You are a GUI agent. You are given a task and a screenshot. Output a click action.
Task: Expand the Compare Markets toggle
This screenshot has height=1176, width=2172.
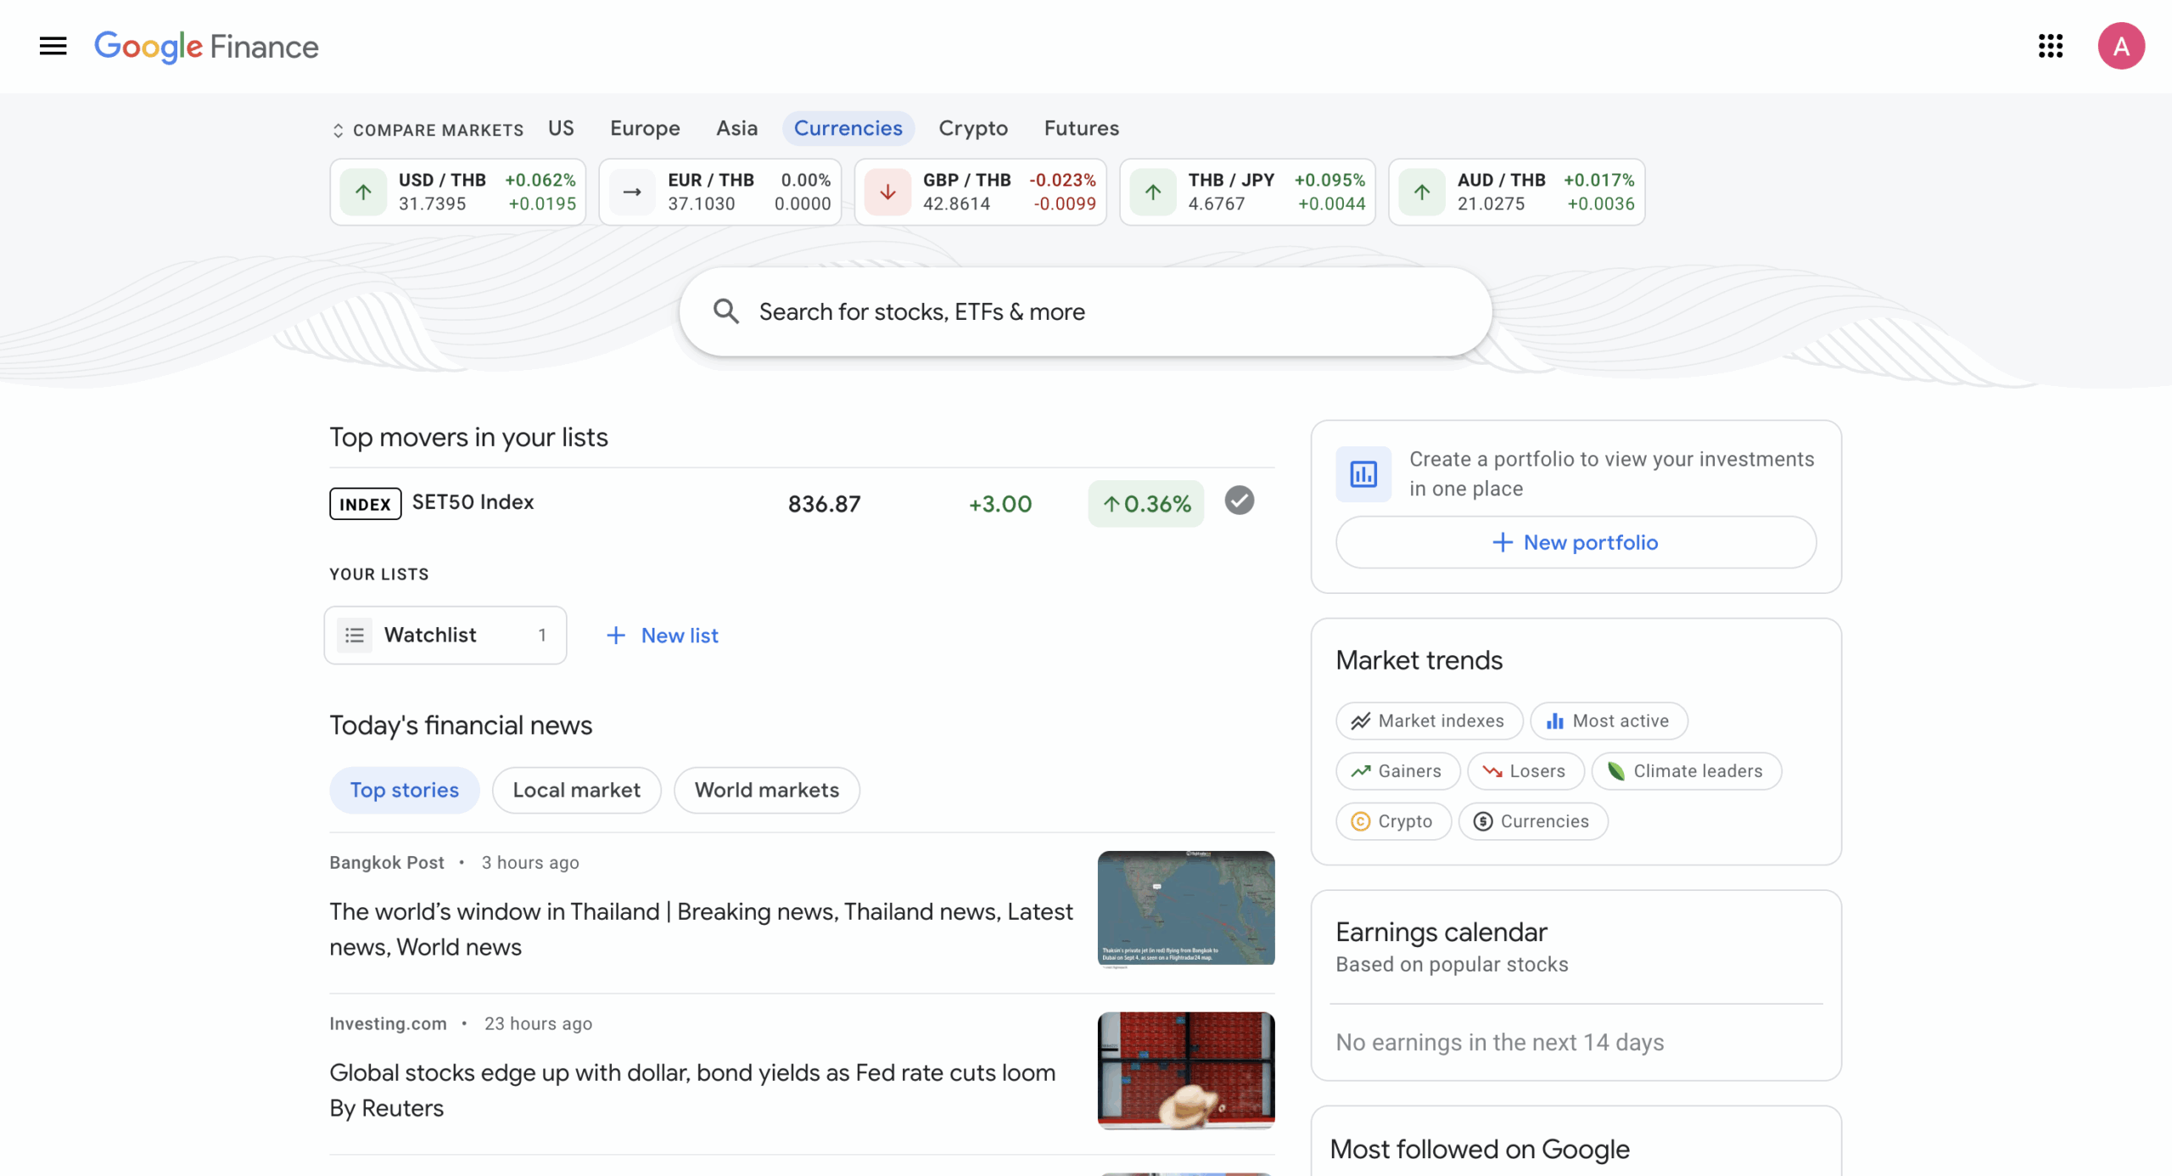pyautogui.click(x=428, y=130)
